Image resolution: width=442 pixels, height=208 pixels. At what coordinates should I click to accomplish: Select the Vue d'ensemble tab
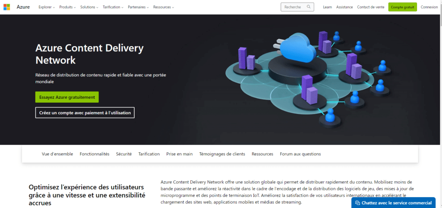pyautogui.click(x=57, y=154)
